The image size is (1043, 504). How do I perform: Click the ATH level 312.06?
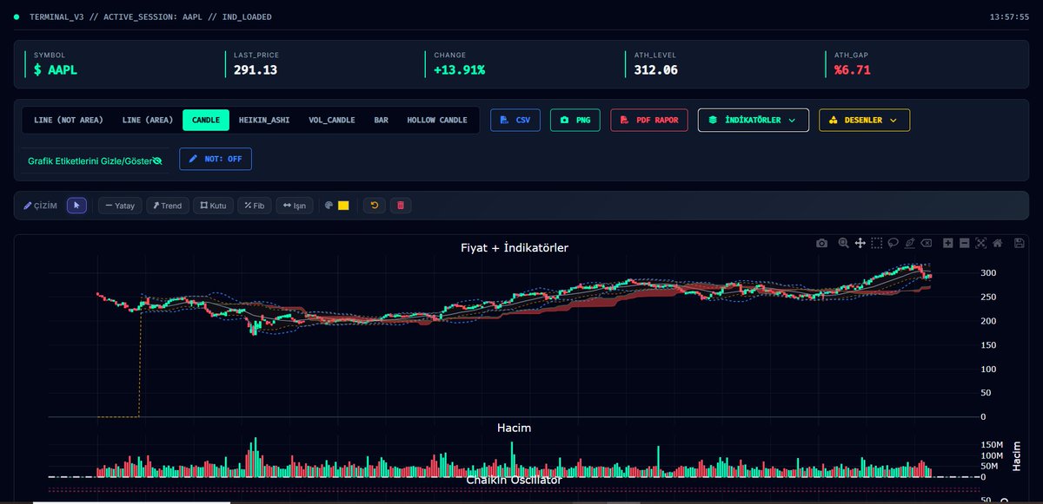656,70
